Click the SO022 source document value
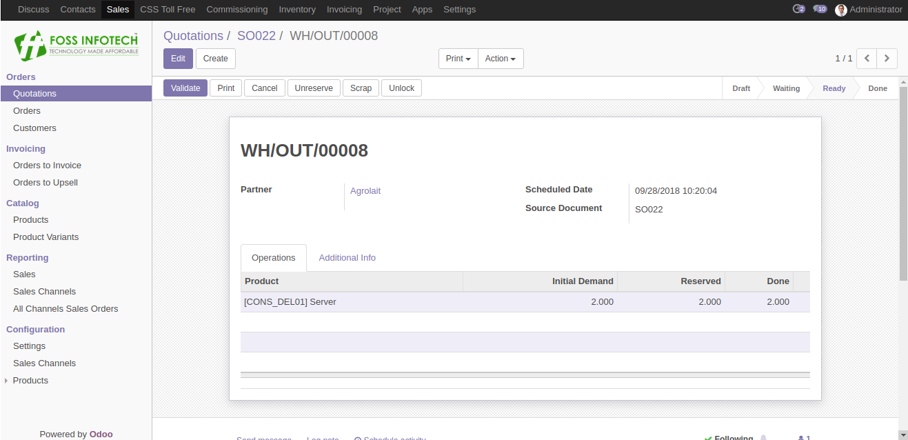Viewport: 908px width, 440px height. pos(649,210)
